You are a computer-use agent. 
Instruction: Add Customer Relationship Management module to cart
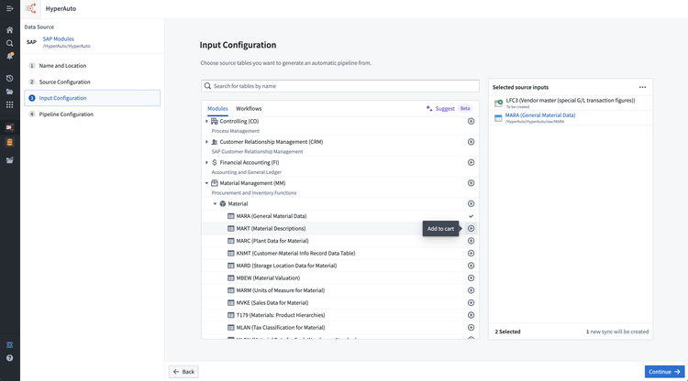coord(471,142)
